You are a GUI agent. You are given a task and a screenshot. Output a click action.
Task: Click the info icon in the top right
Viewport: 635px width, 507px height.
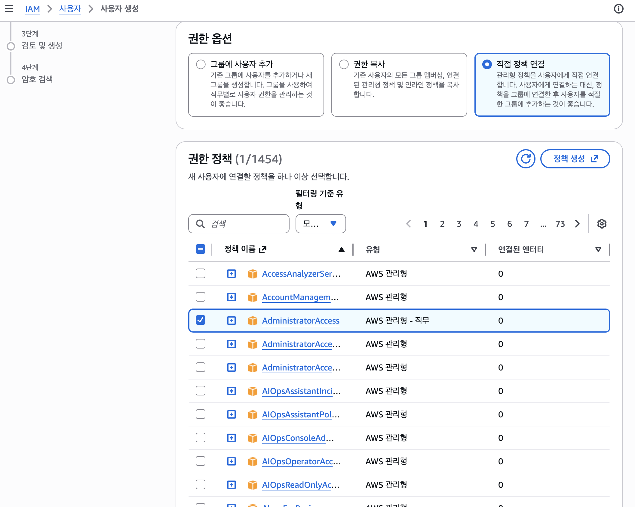[619, 9]
